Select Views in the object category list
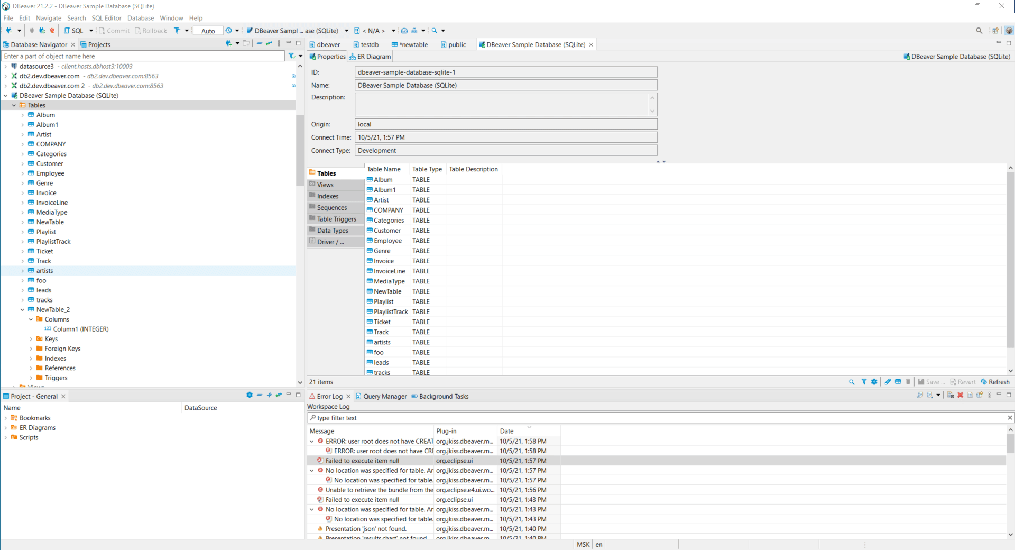 click(x=336, y=185)
